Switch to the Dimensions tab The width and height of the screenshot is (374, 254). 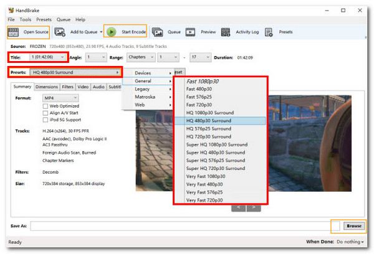(x=47, y=87)
